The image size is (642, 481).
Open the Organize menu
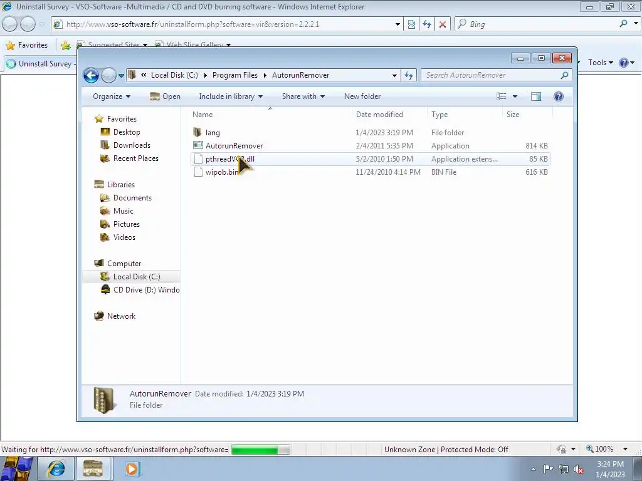112,96
